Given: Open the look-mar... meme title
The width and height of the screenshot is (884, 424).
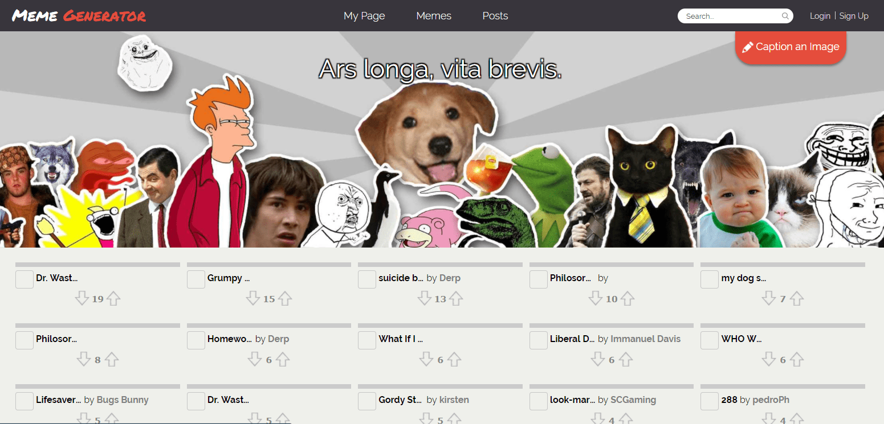Looking at the screenshot, I should (573, 400).
